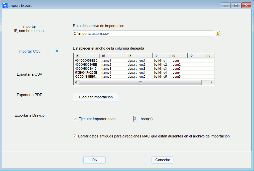Open the Exportar a Draw.io section
Viewport: 254px width, 171px height.
tap(29, 115)
